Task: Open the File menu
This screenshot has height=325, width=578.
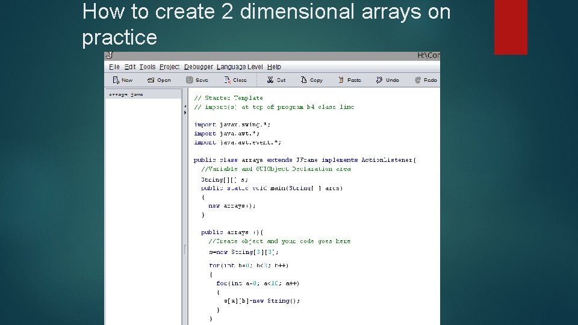Action: [114, 67]
